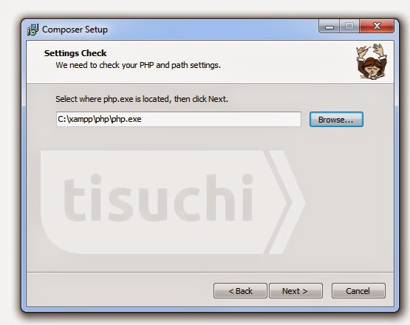This screenshot has width=410, height=325.
Task: Click the tisuchi watermark text
Action: [158, 198]
